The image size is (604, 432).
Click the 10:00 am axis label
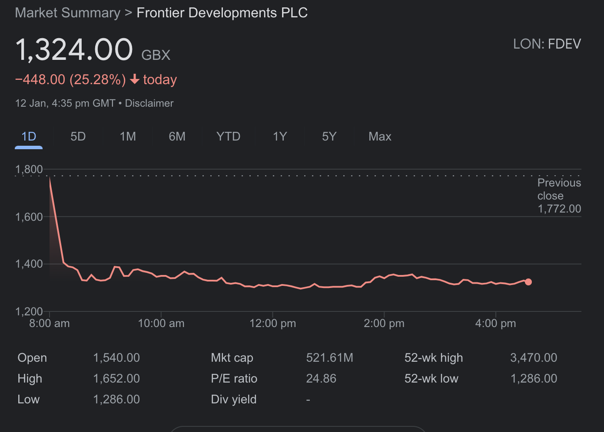pos(161,324)
